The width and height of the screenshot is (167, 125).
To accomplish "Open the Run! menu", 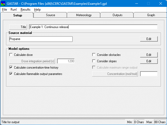I will click(14, 10).
